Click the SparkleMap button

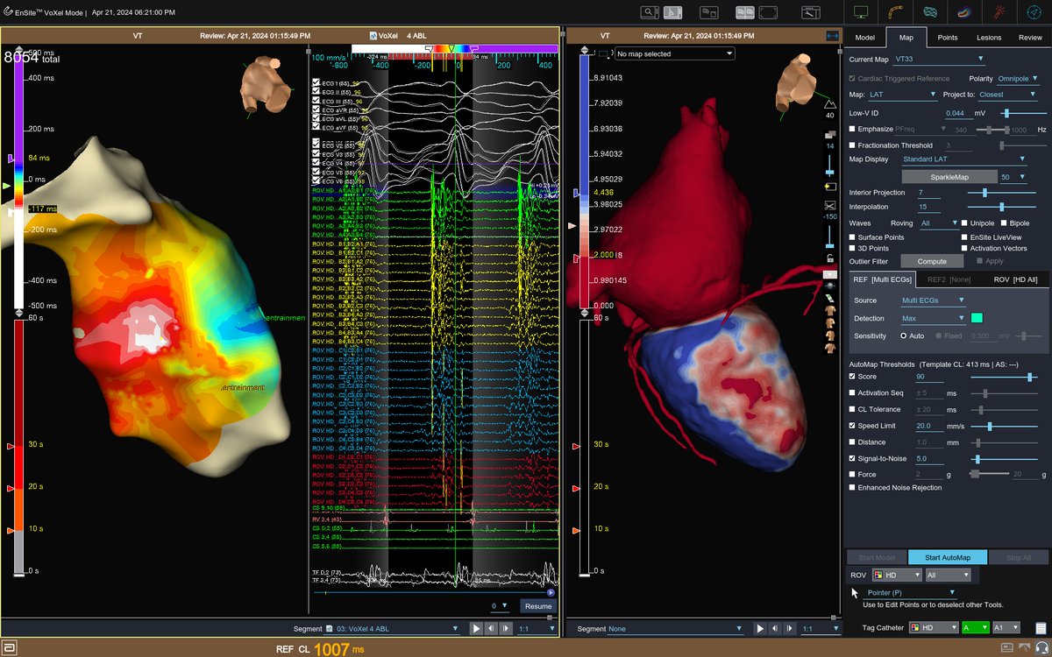click(948, 177)
